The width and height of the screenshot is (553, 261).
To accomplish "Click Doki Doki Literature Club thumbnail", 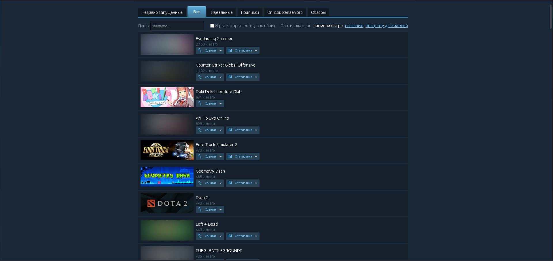I will pyautogui.click(x=167, y=97).
